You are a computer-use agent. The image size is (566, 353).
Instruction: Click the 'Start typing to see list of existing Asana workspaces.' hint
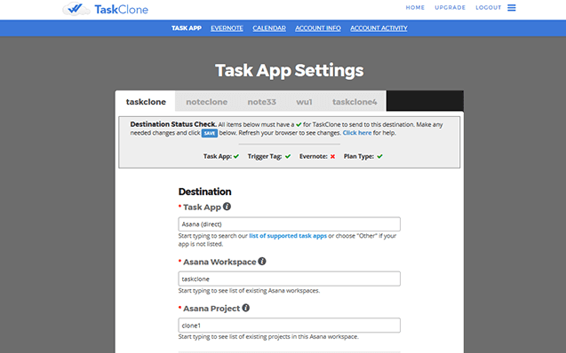(x=249, y=290)
